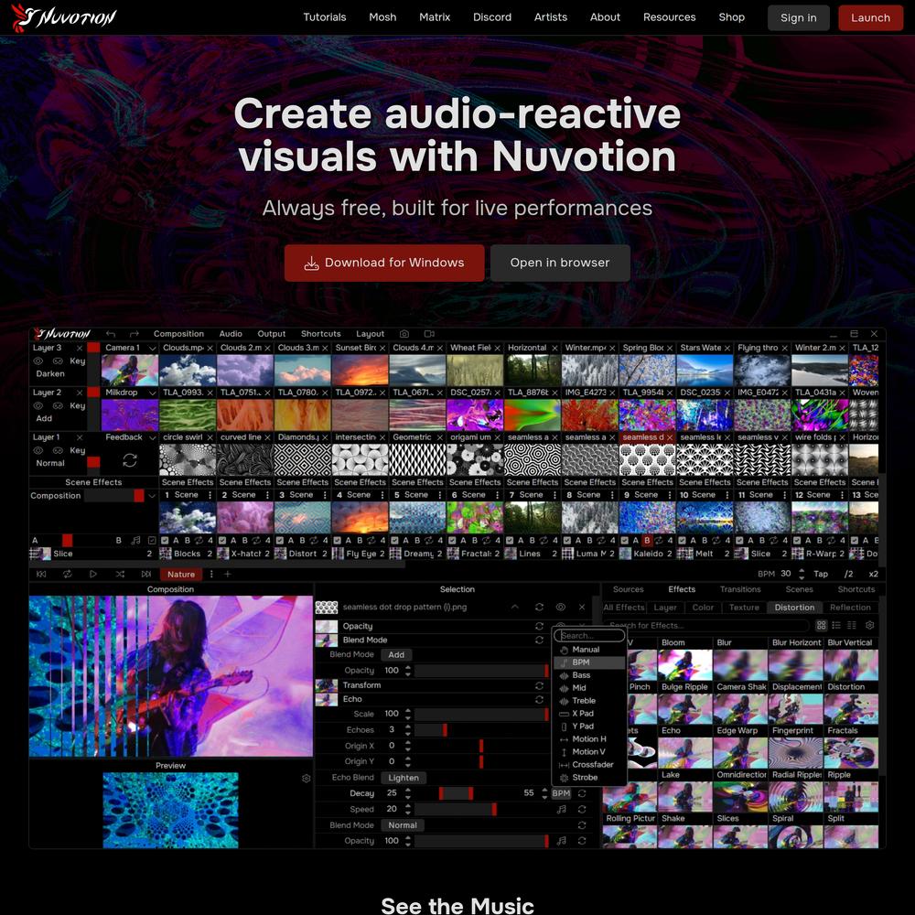Click the shuffle icon in the transport bar
The height and width of the screenshot is (915, 915).
tap(120, 575)
